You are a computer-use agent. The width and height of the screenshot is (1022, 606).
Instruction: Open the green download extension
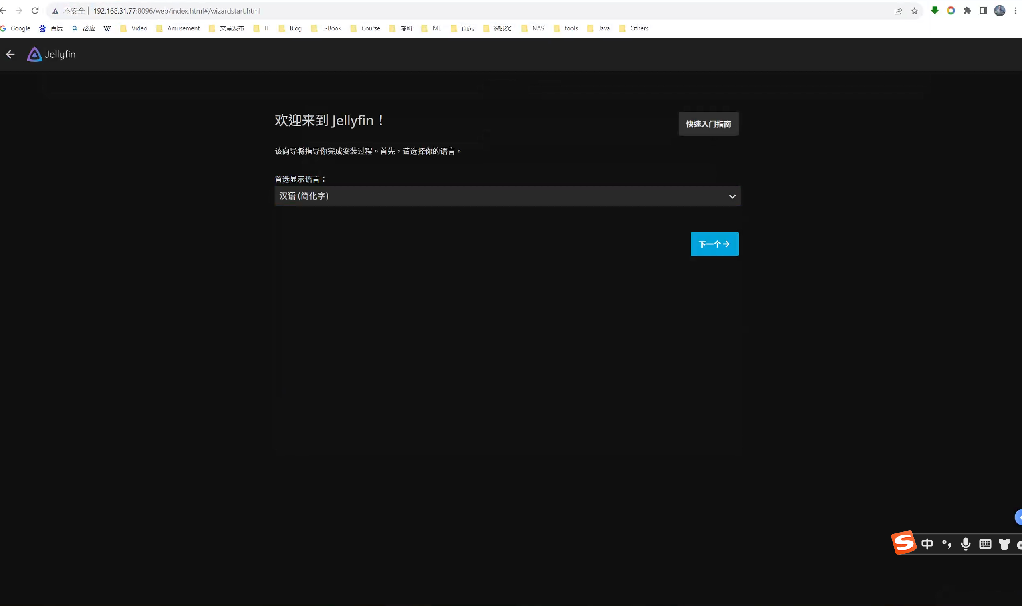pos(935,11)
